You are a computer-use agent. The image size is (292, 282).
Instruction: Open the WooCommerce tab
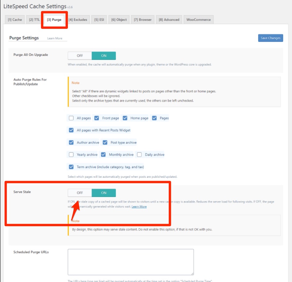pos(198,20)
